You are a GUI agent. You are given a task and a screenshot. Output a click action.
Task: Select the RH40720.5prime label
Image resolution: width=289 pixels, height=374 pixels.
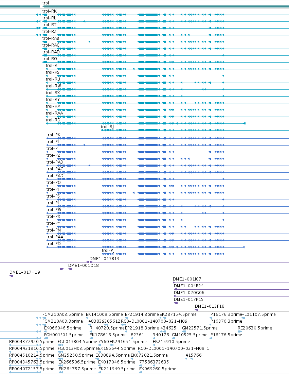[107, 328]
